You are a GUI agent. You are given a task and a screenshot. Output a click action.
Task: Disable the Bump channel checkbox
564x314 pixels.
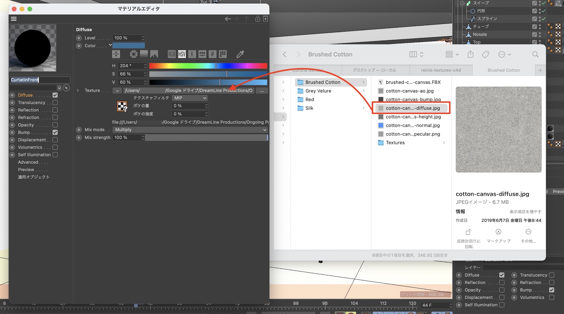click(x=55, y=132)
